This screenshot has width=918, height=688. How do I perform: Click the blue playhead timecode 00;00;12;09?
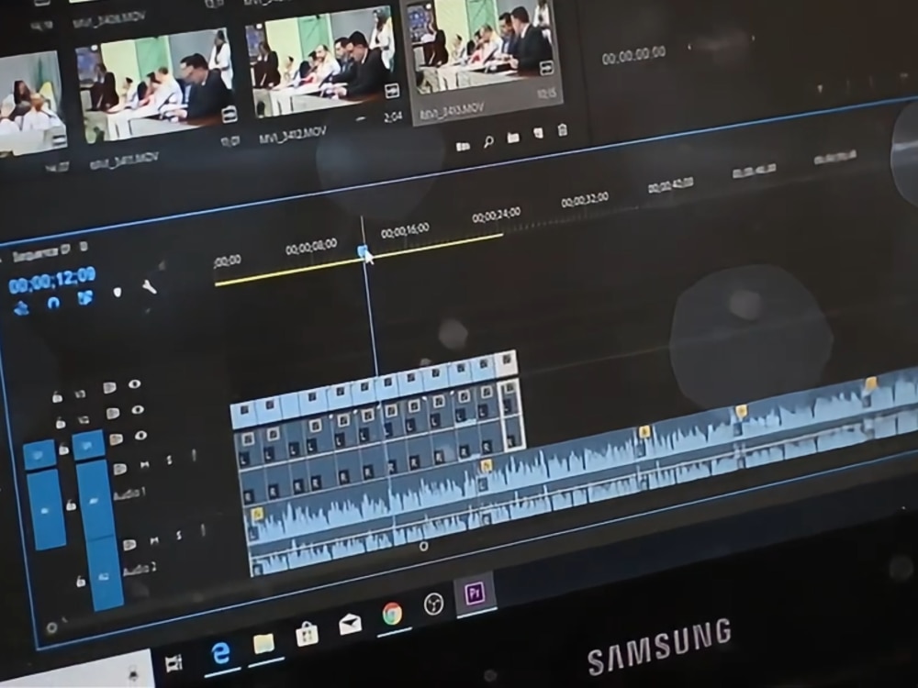(x=52, y=280)
